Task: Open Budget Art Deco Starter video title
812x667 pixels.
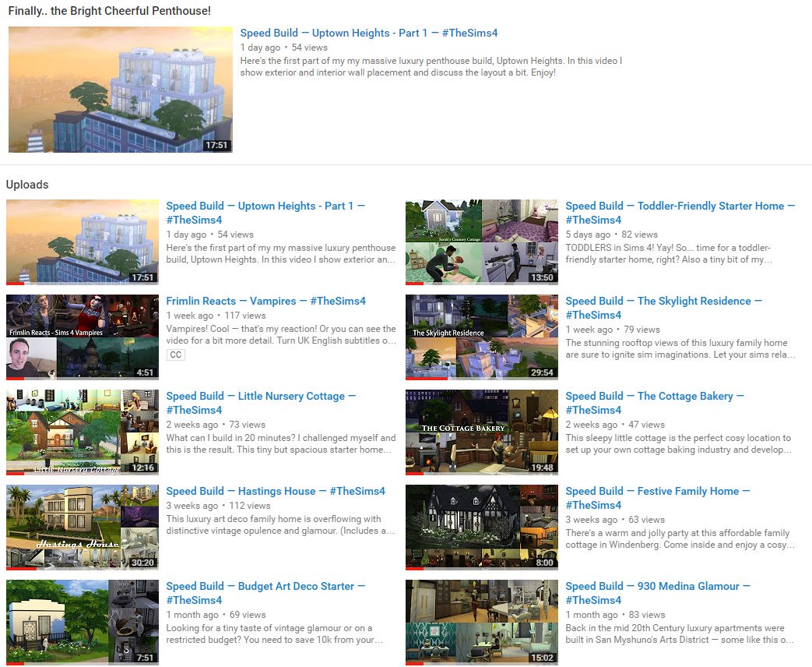Action: [x=265, y=593]
